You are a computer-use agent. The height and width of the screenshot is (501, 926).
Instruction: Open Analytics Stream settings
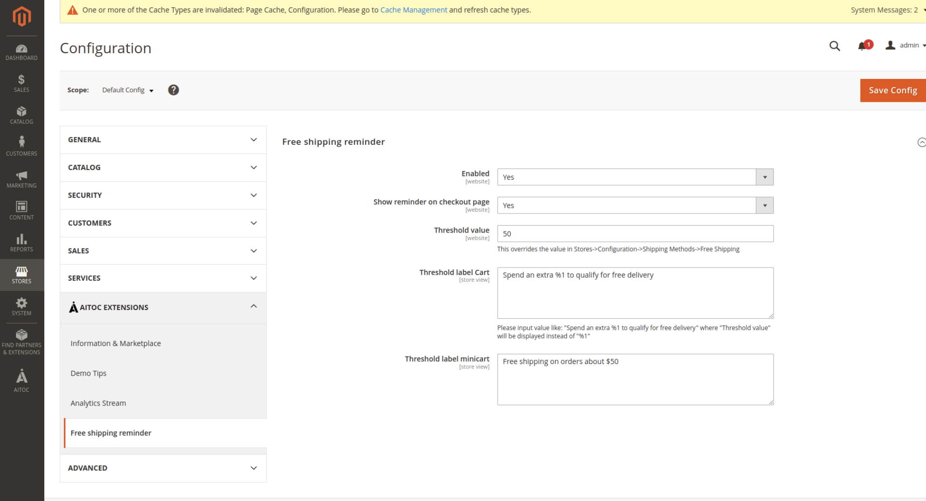(98, 403)
